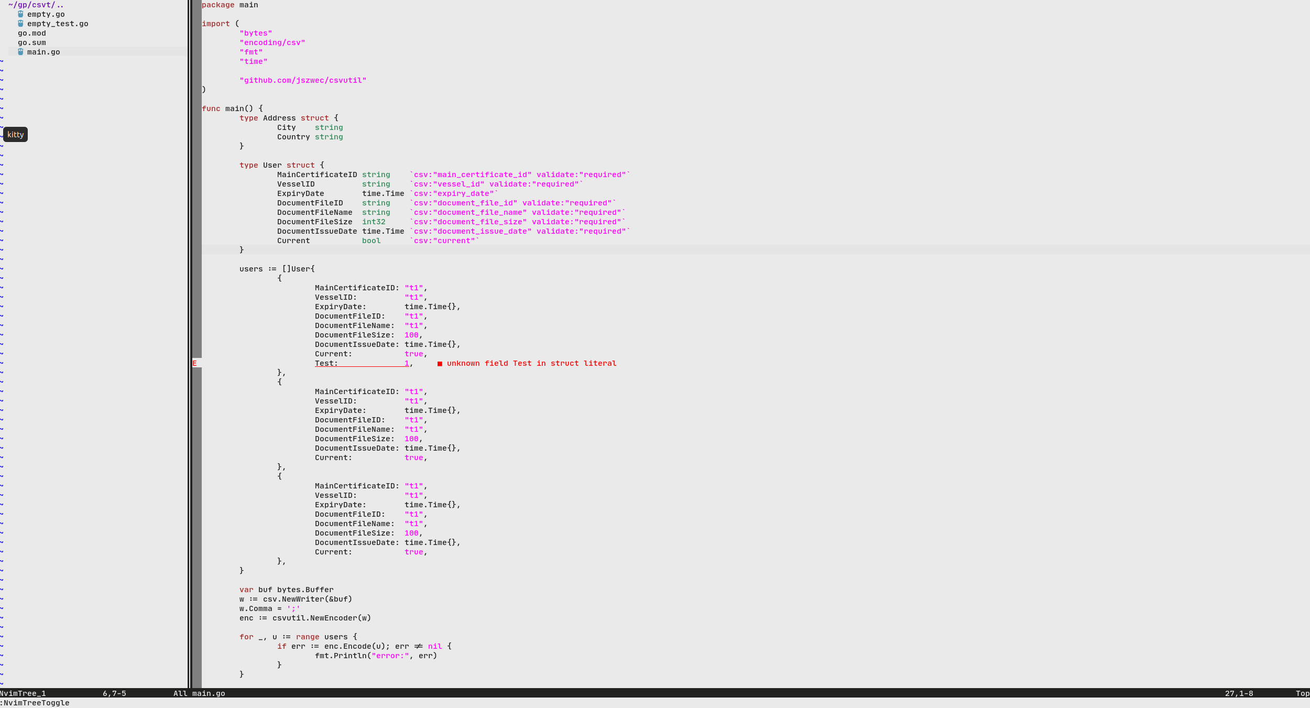Click the 'w.Comma = ';'' line
The image size is (1310, 708).
click(270, 608)
